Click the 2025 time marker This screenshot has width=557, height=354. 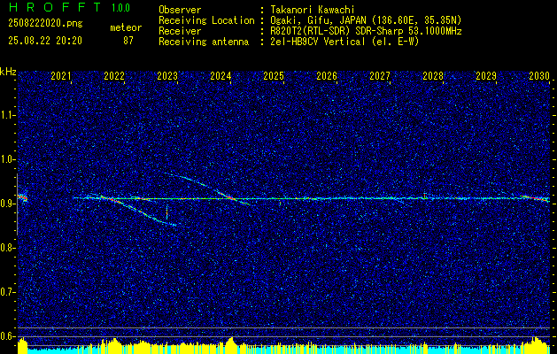274,76
